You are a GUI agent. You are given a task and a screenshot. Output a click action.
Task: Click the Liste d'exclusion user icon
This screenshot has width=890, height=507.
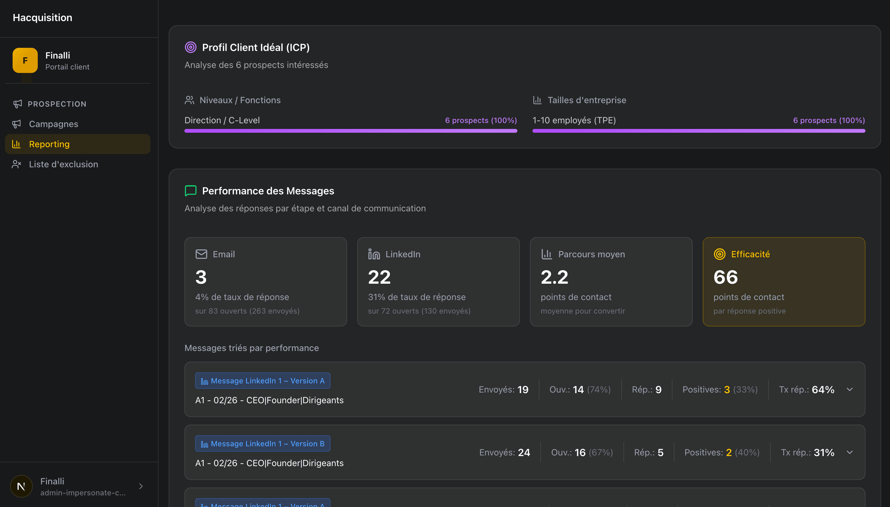(16, 164)
